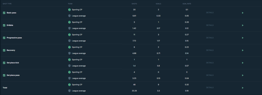The height and width of the screenshot is (95, 262).
Task: Uncheck the Basic pass checkbox
Action: click(4, 13)
